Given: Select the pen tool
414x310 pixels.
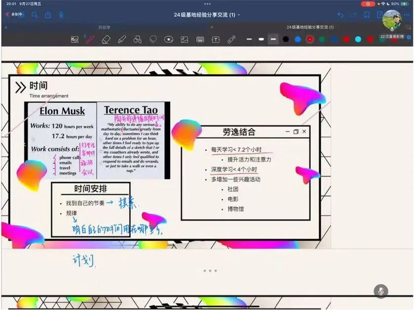Looking at the screenshot, I should coord(90,40).
